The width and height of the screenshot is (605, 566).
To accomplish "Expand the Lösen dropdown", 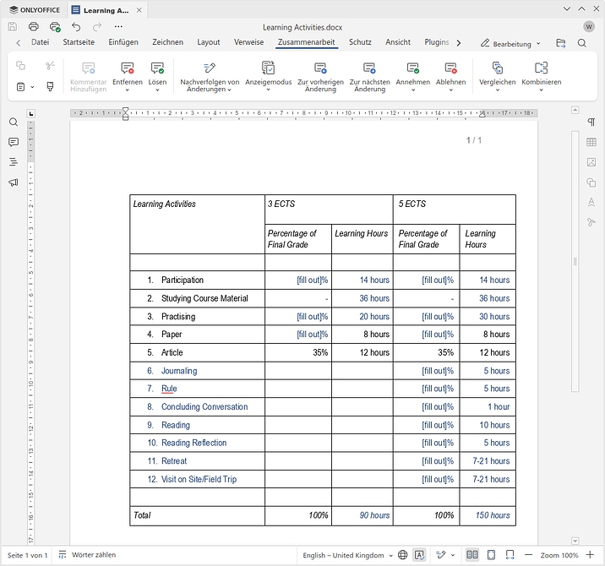I will pyautogui.click(x=157, y=90).
